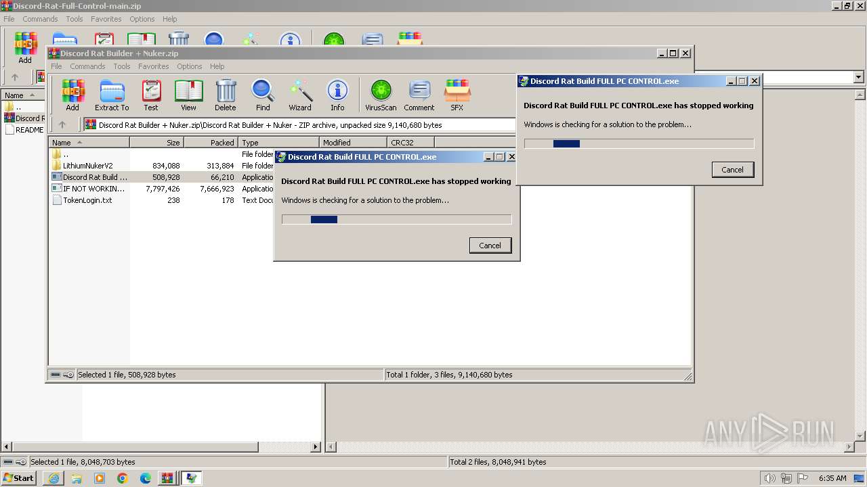Click the Find magnifier icon
Screen dimensions: 867x487
coord(263,95)
